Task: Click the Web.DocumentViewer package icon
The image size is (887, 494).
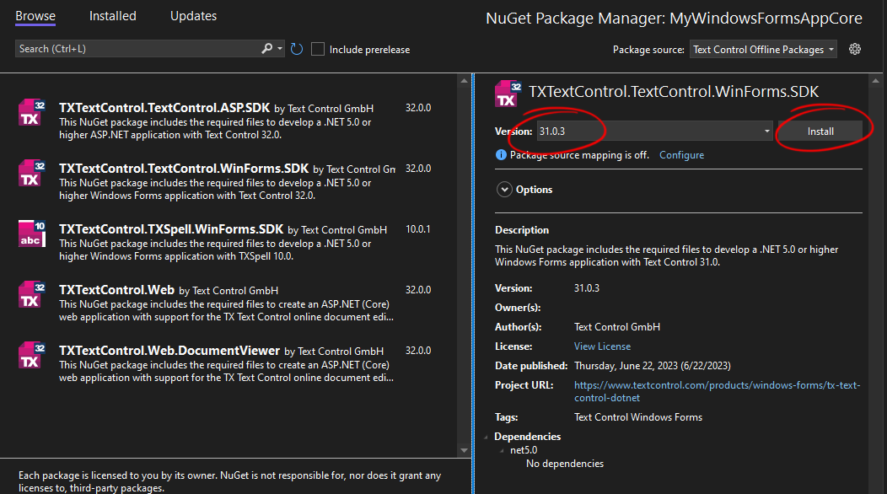Action: [x=32, y=355]
